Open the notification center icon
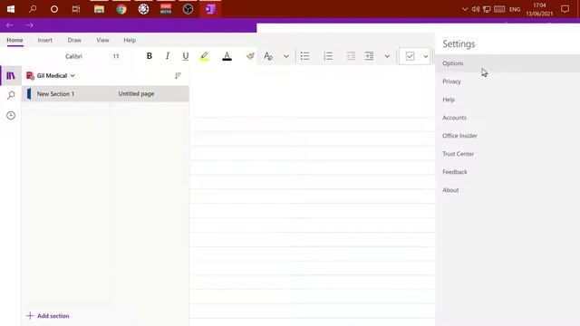580x326 pixels. click(x=565, y=9)
